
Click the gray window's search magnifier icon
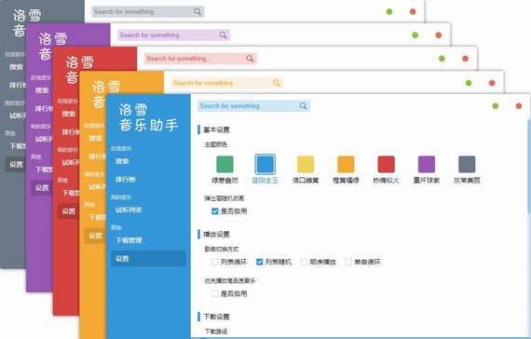click(197, 12)
